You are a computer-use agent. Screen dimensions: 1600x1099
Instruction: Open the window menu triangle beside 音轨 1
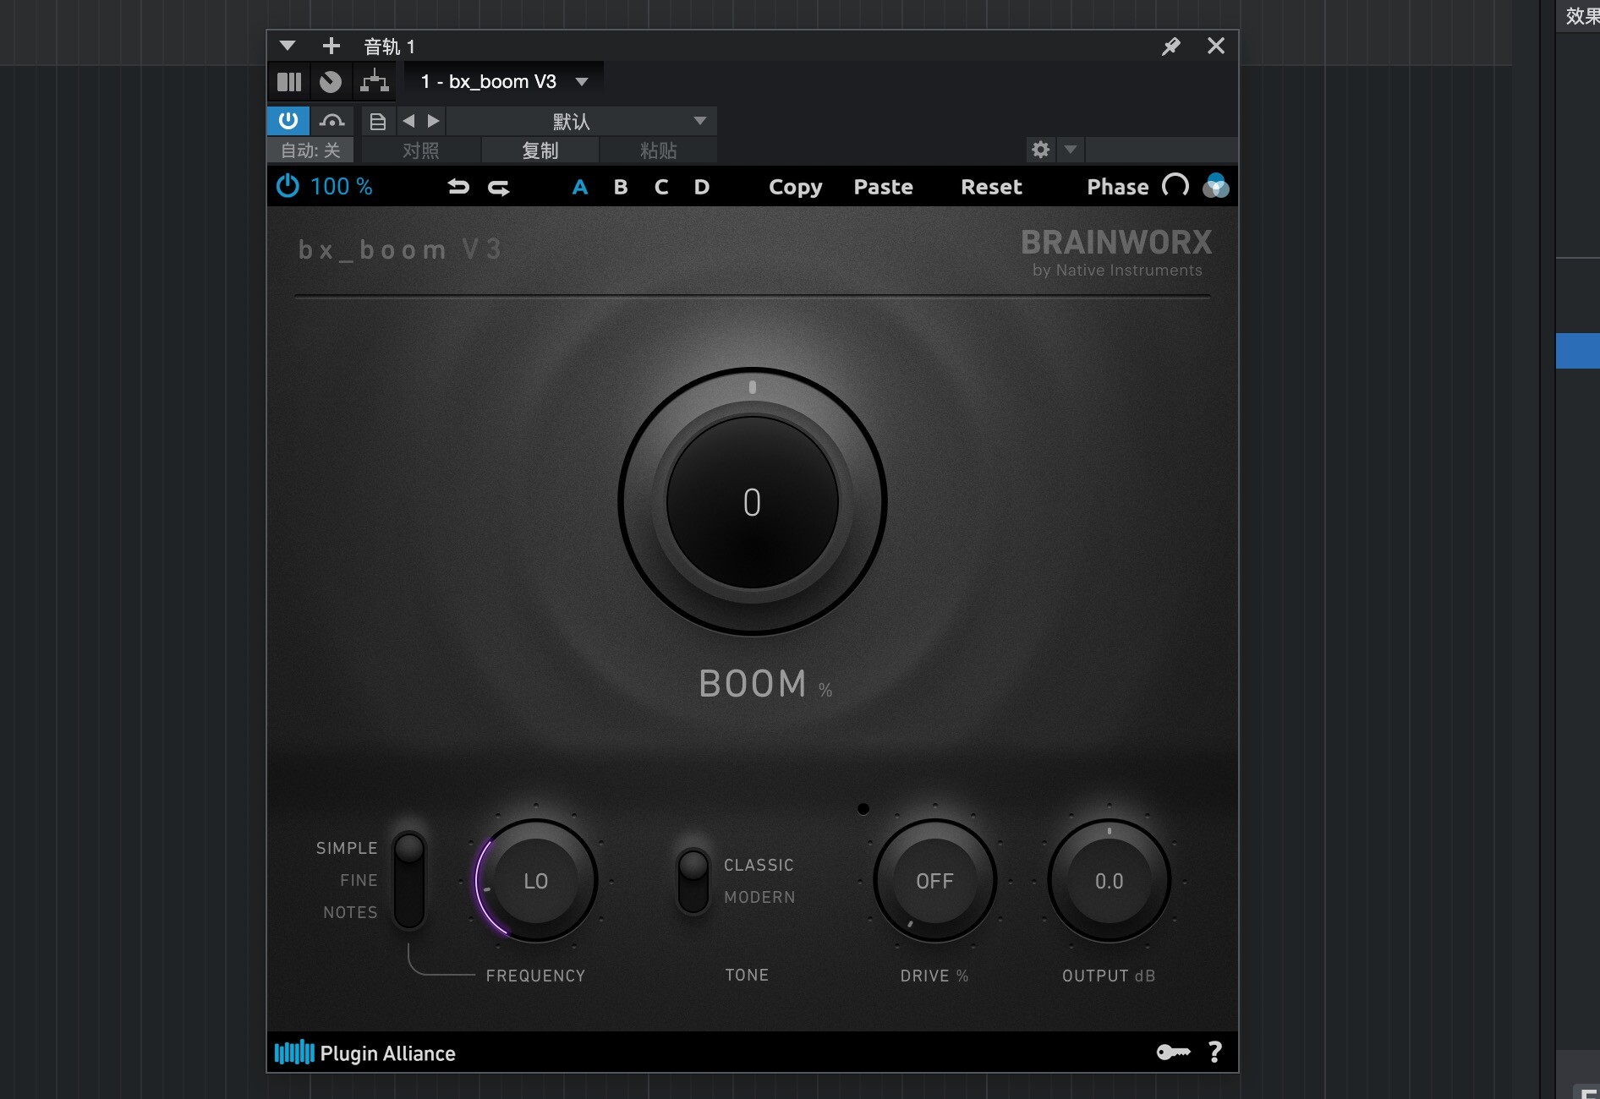[x=288, y=46]
